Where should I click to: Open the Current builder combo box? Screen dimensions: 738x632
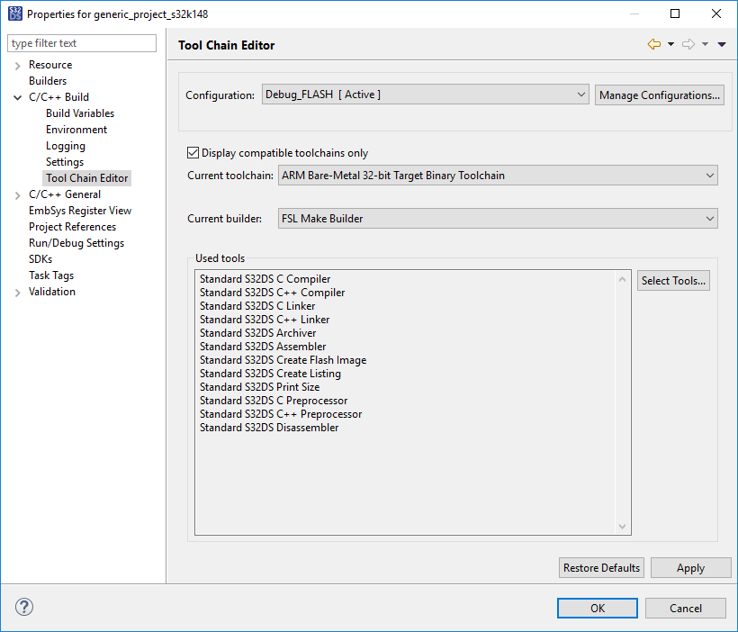(498, 218)
